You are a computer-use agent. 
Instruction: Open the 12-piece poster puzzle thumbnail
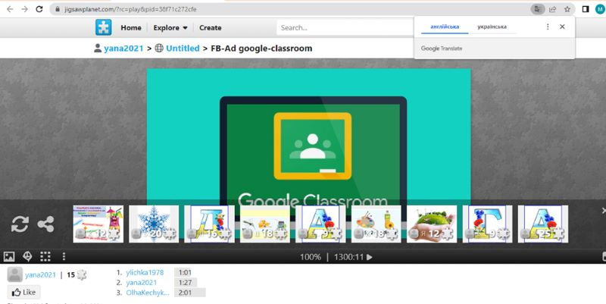pos(98,224)
